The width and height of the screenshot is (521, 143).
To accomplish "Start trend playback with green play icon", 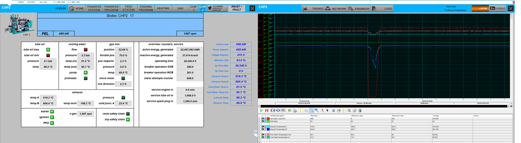I will coord(262,111).
